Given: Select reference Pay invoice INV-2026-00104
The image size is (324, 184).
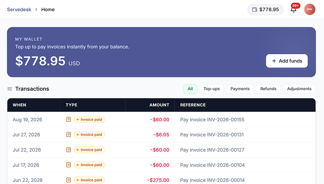Looking at the screenshot, I should tap(212, 165).
